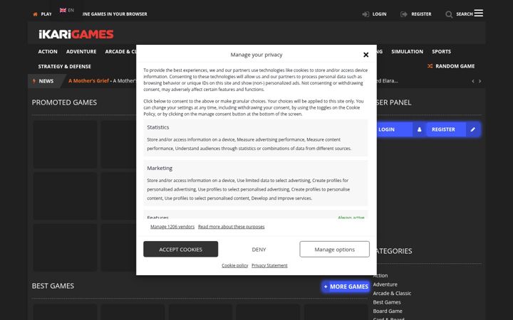The image size is (513, 320).
Task: Click the register arrow icon in top bar
Action: tap(404, 14)
